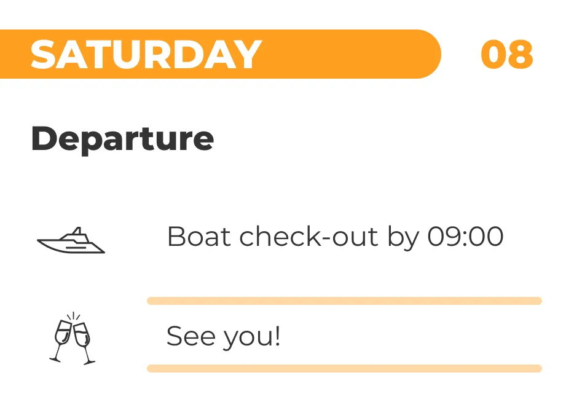Select the SATURDAY banner title

click(x=146, y=54)
